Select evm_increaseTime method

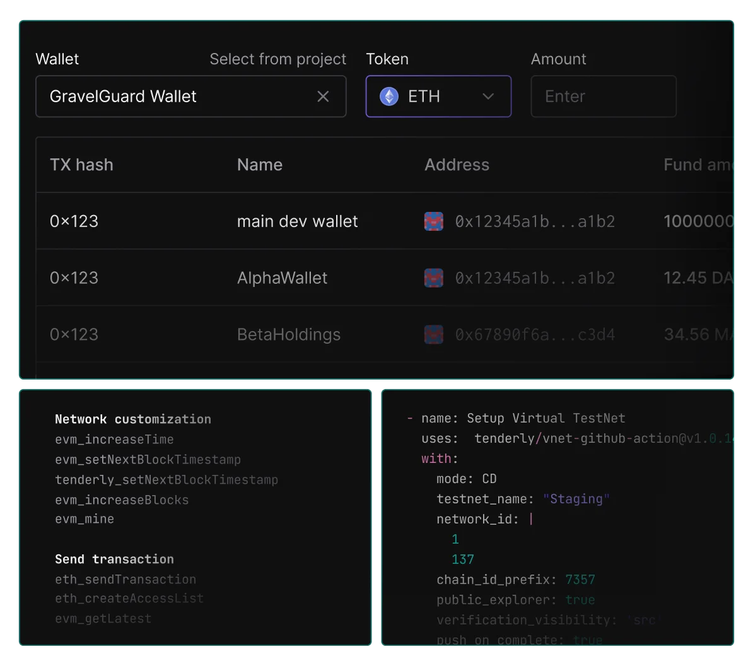pyautogui.click(x=114, y=440)
